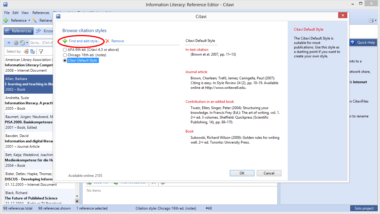The image size is (380, 214).
Task: Click the history clock icon
Action: point(23,43)
